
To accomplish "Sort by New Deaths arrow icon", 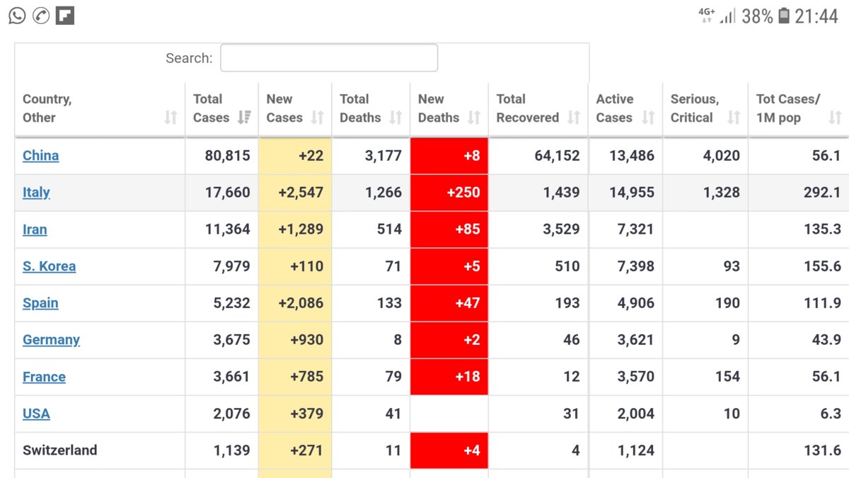I will (474, 118).
